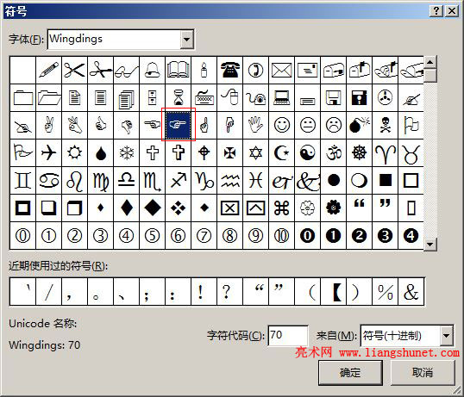Pick the eyeglasses symbol
Screen dimensions: 464x397
[127, 71]
